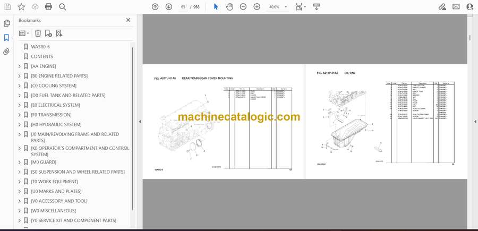The image size is (478, 231).
Task: Print the document
Action: pos(48,7)
